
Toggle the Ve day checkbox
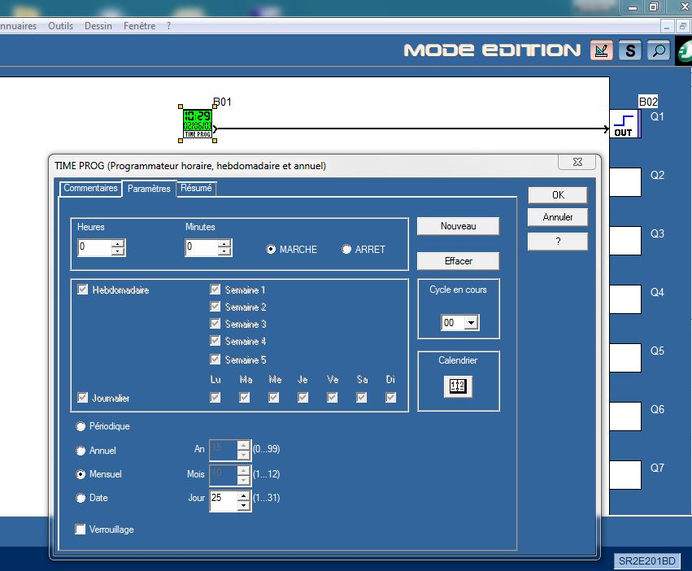pyautogui.click(x=333, y=398)
